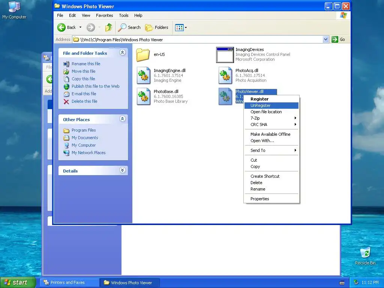Click the Copy this file icon

click(x=66, y=79)
